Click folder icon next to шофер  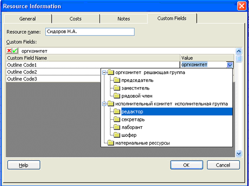(x=117, y=135)
